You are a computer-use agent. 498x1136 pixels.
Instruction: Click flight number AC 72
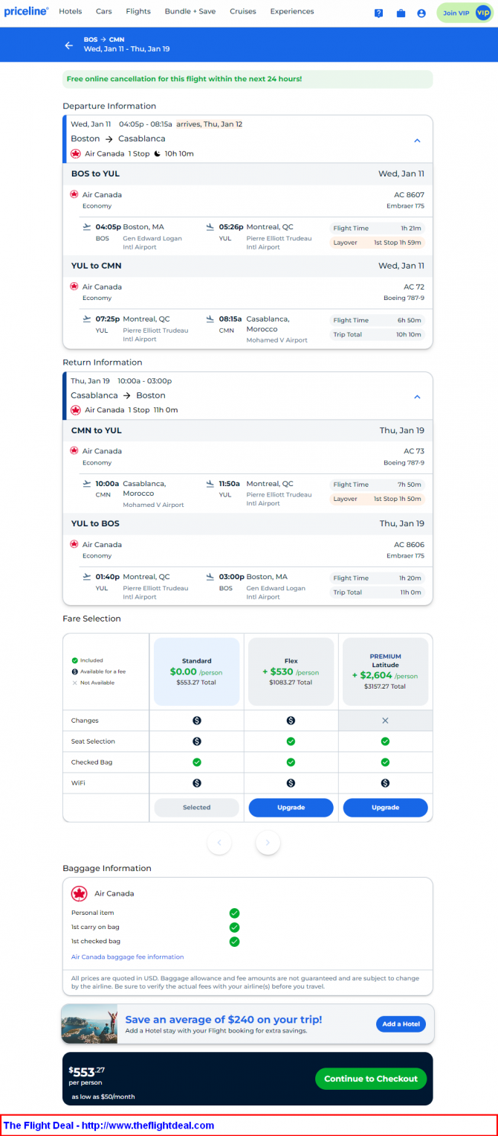pos(414,287)
